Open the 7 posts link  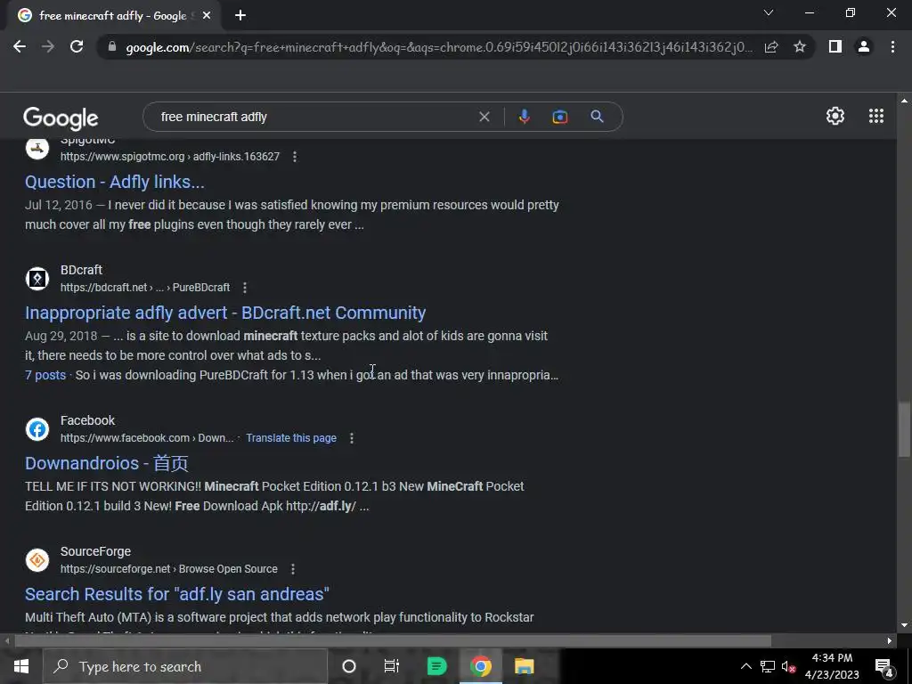click(x=45, y=375)
